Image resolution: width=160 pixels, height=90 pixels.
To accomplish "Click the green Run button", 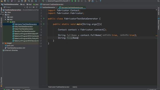I will pyautogui.click(x=72, y=1).
